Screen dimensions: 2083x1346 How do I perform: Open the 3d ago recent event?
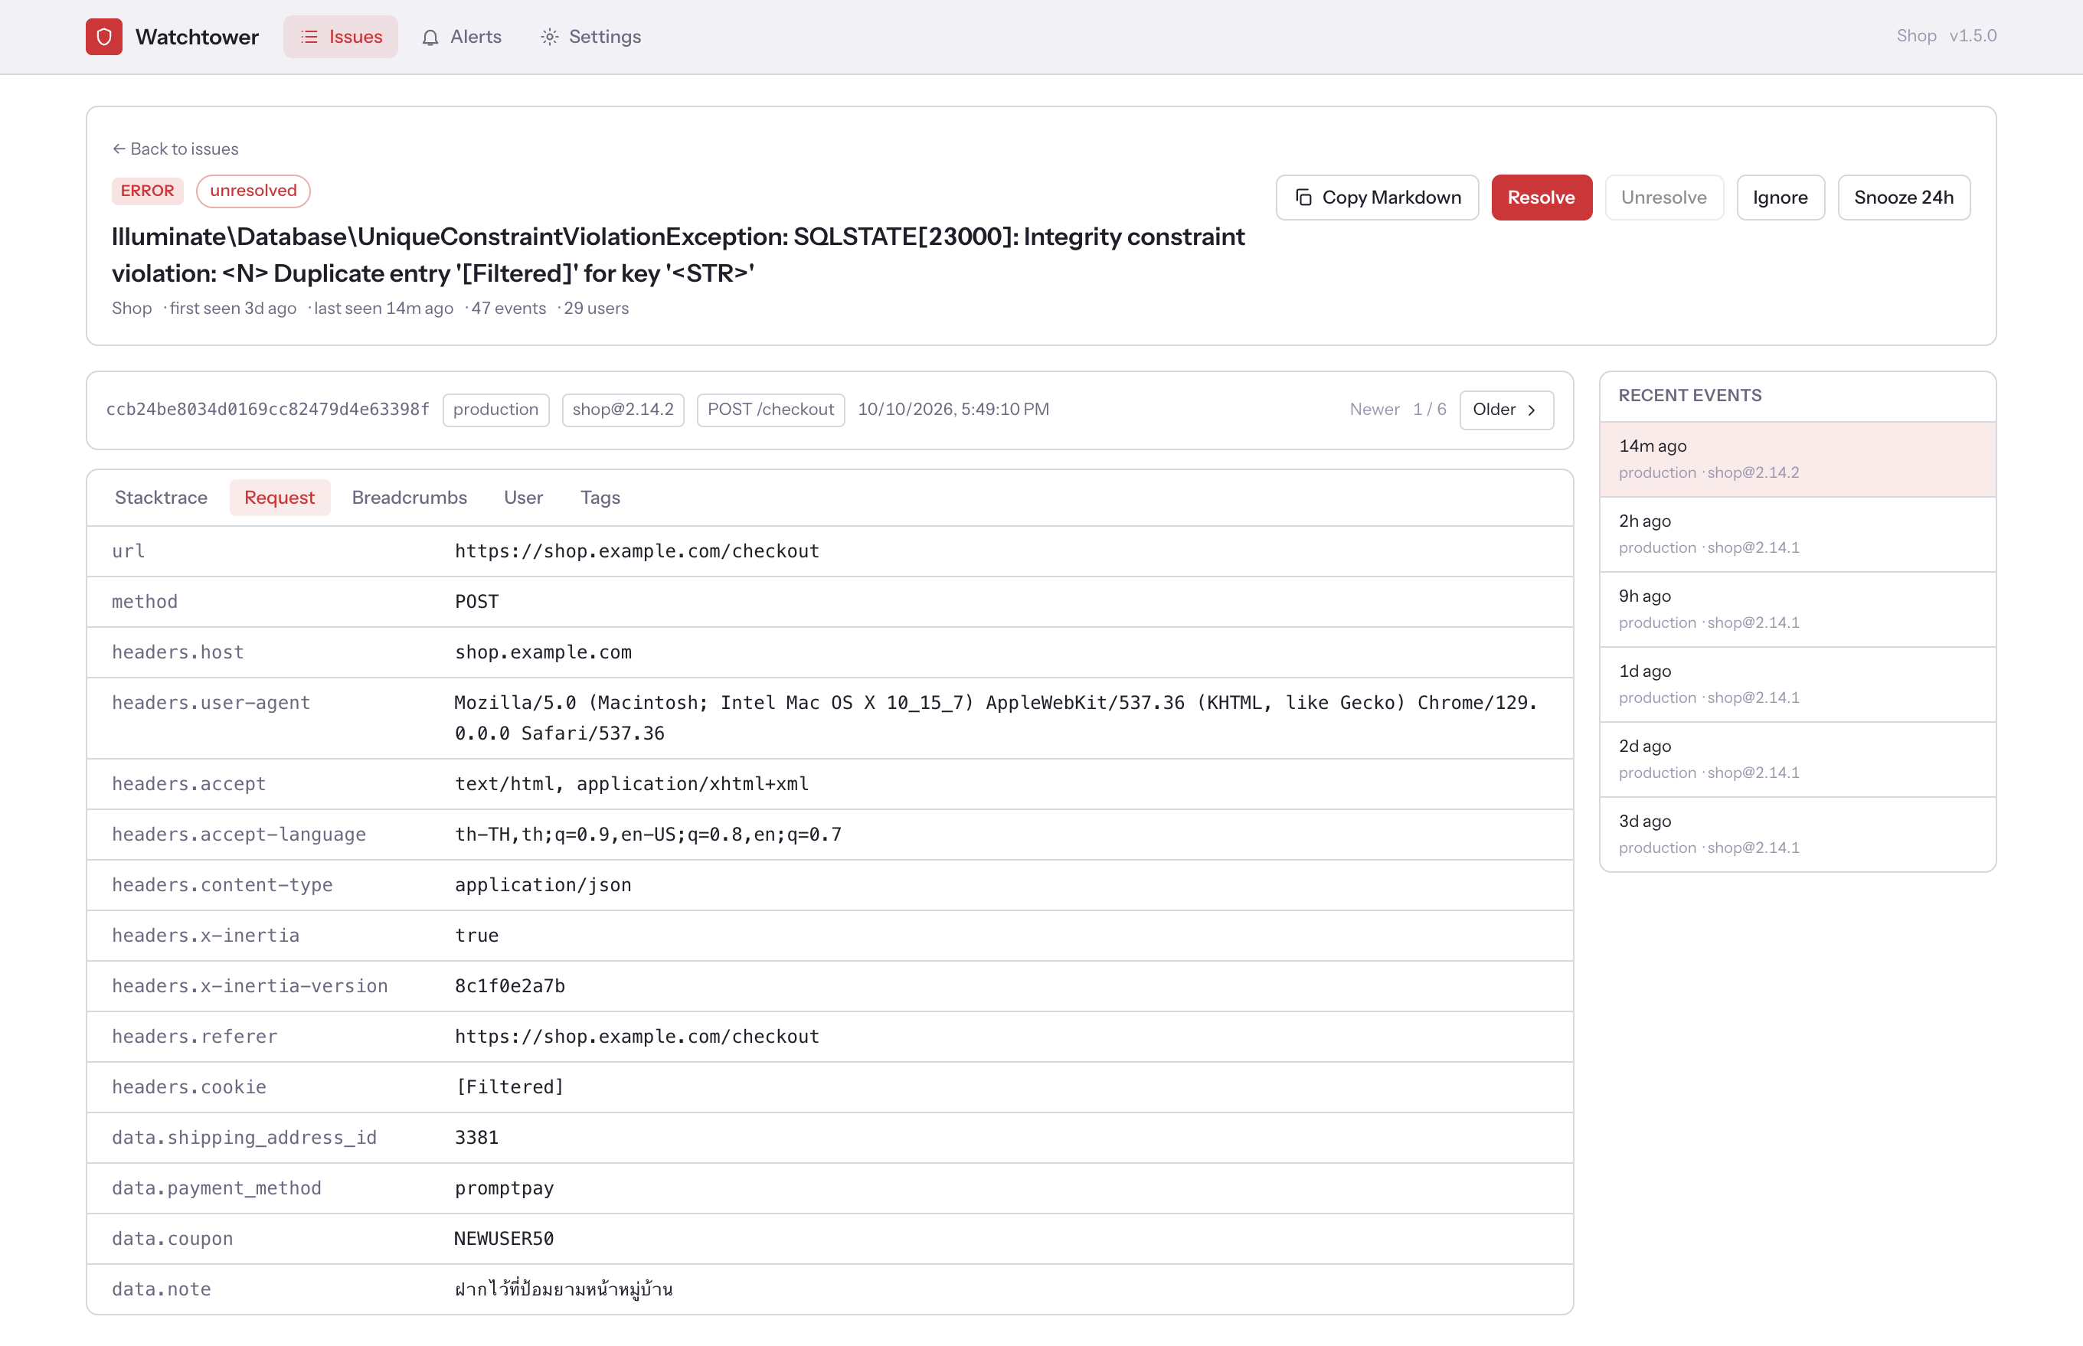[1797, 835]
